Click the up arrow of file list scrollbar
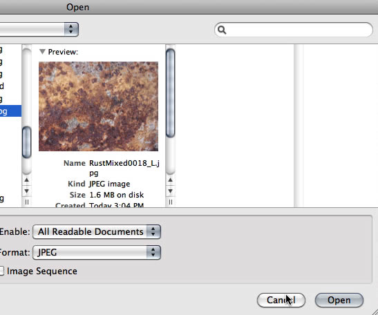The width and height of the screenshot is (378, 315). point(26,180)
